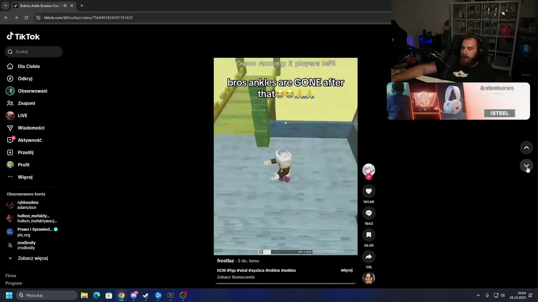Open Microsoft Edge from taskbar
Screen dimensions: 538x302
click(x=97, y=295)
